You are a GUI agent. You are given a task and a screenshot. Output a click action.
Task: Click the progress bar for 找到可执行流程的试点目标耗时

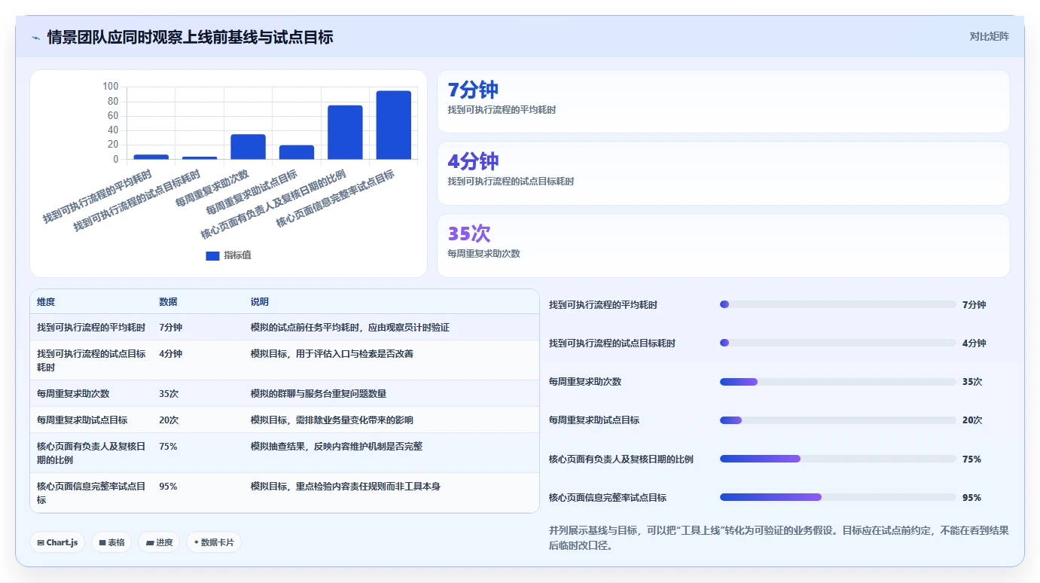pyautogui.click(x=837, y=343)
